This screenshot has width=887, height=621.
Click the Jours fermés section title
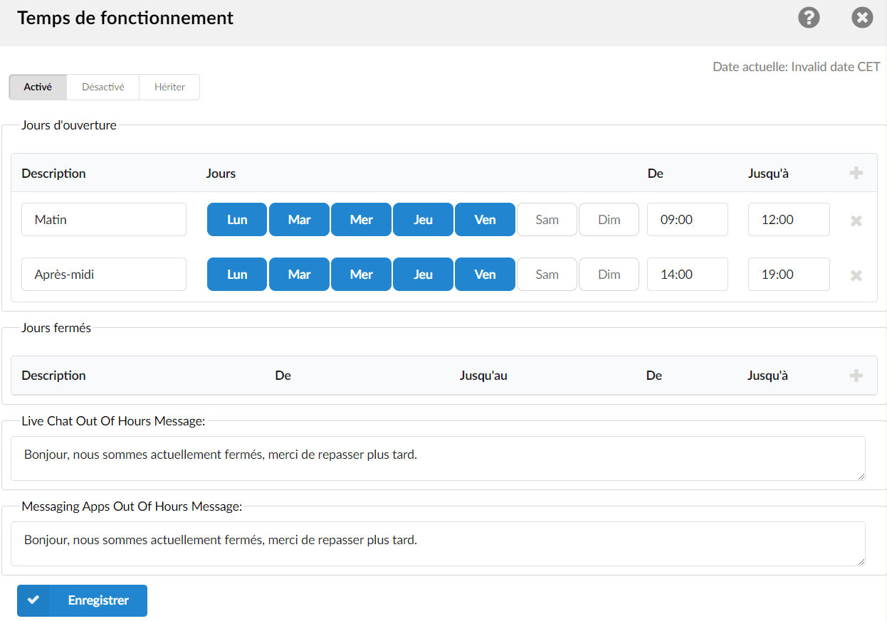[x=56, y=328]
